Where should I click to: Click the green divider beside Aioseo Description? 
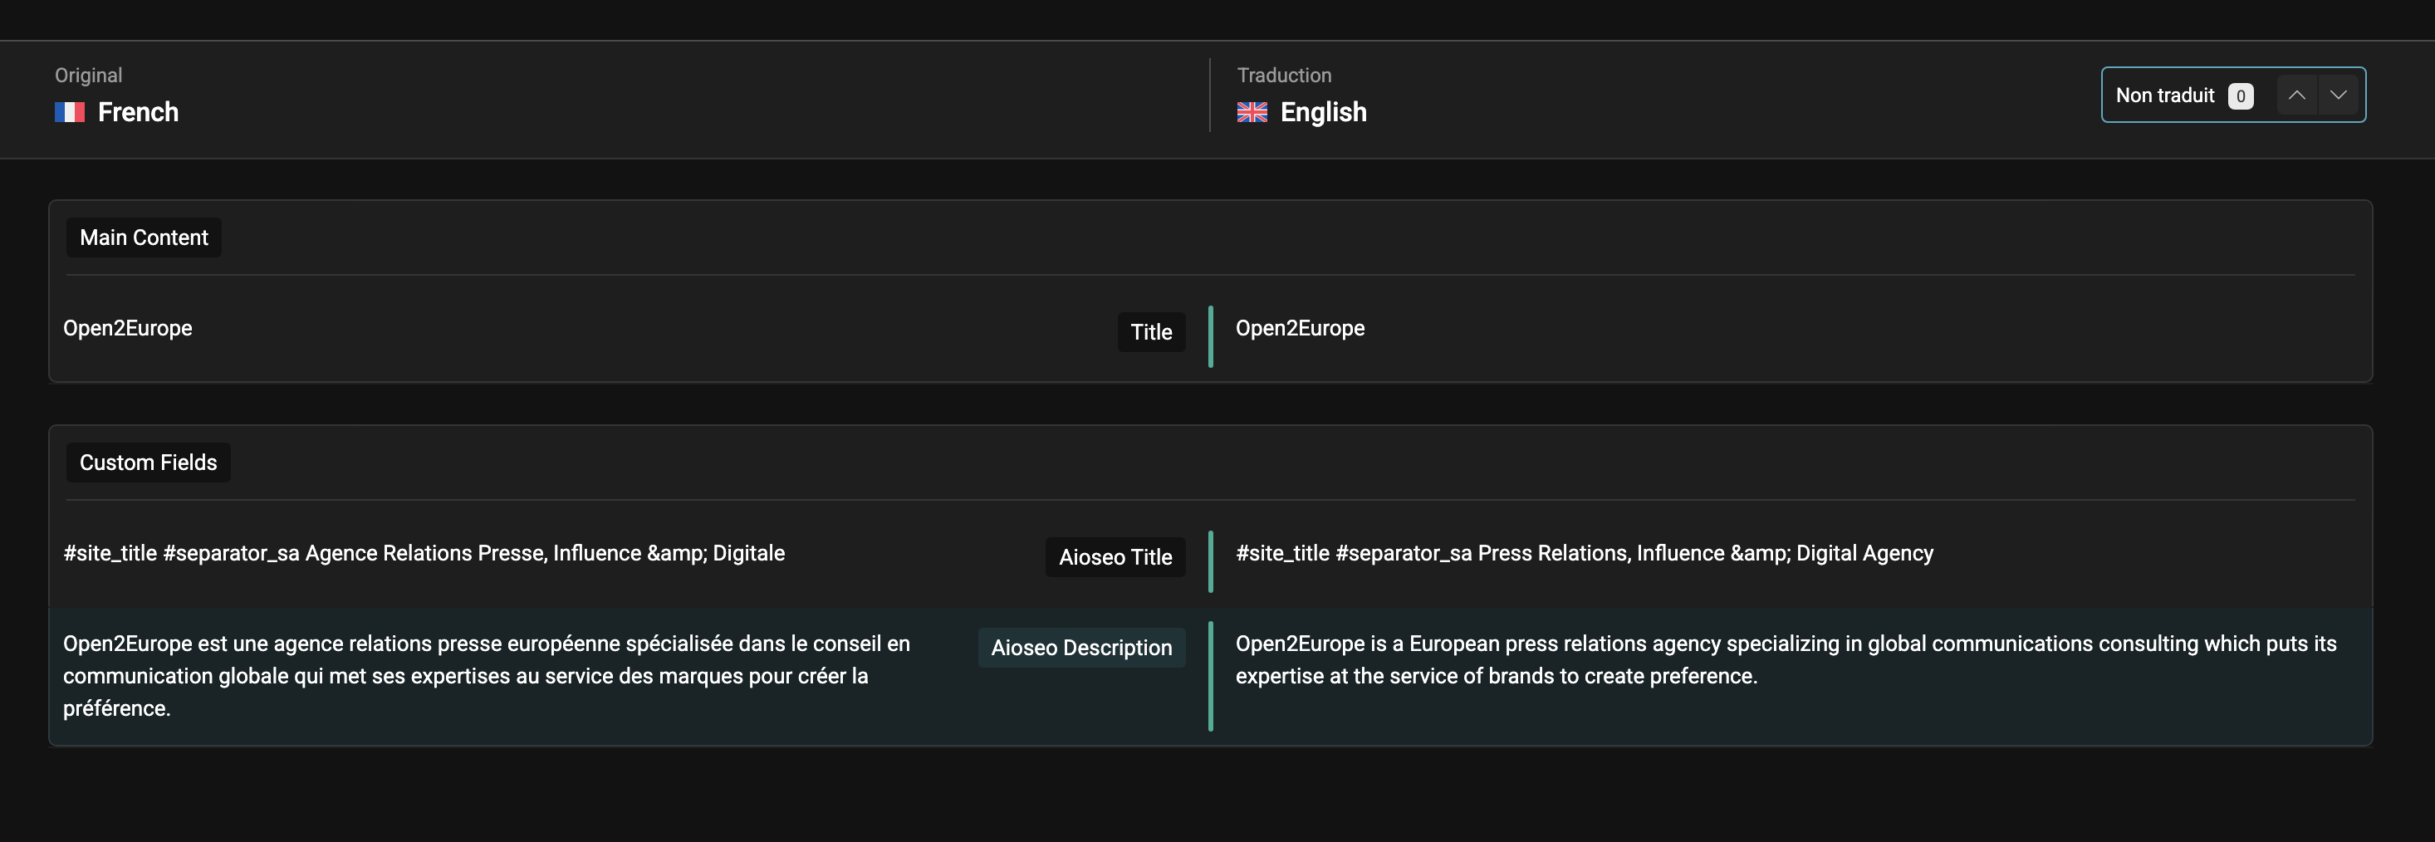[1210, 676]
